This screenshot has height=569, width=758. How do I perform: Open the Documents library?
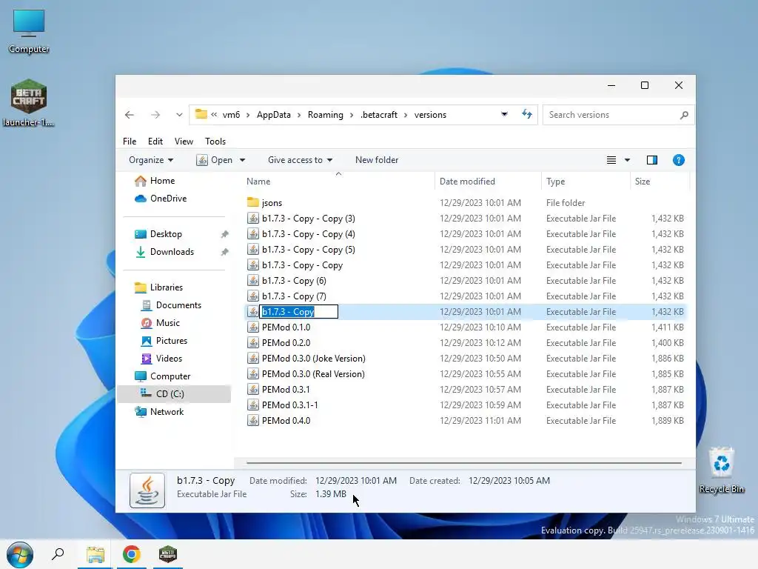(x=178, y=305)
